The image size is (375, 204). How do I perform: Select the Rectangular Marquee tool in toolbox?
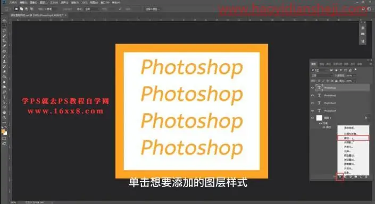[x=4, y=26]
